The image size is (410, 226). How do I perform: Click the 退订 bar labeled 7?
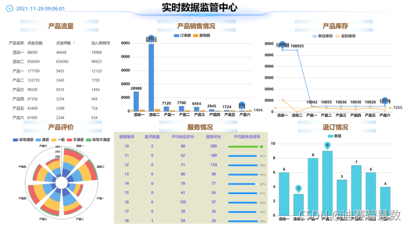pyautogui.click(x=356, y=191)
